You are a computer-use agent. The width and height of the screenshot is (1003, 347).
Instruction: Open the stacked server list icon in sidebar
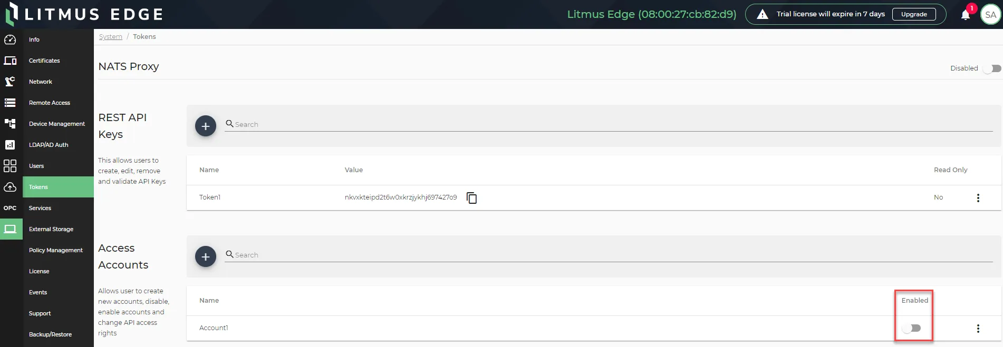click(10, 103)
